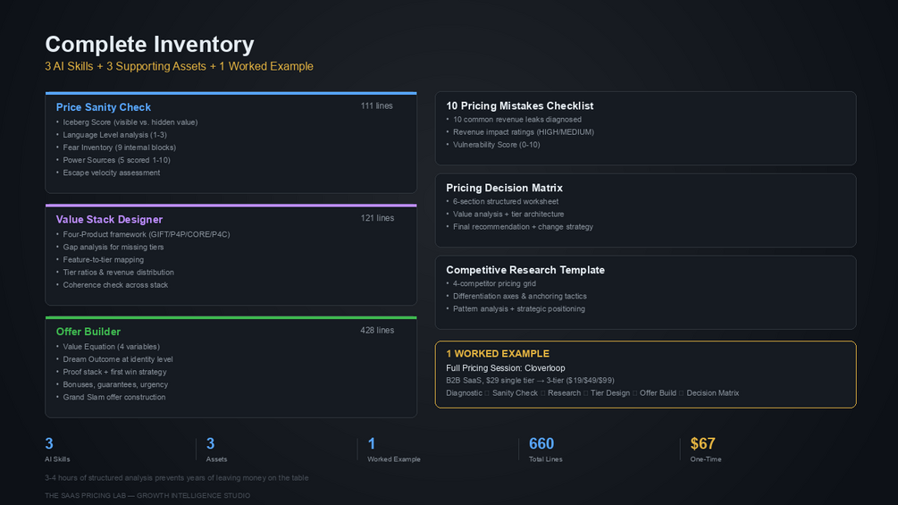Image resolution: width=898 pixels, height=505 pixels.
Task: Click the 428 lines count label
Action: [x=376, y=330]
